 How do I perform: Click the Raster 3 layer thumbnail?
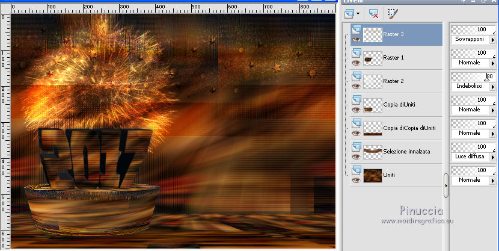click(x=372, y=34)
